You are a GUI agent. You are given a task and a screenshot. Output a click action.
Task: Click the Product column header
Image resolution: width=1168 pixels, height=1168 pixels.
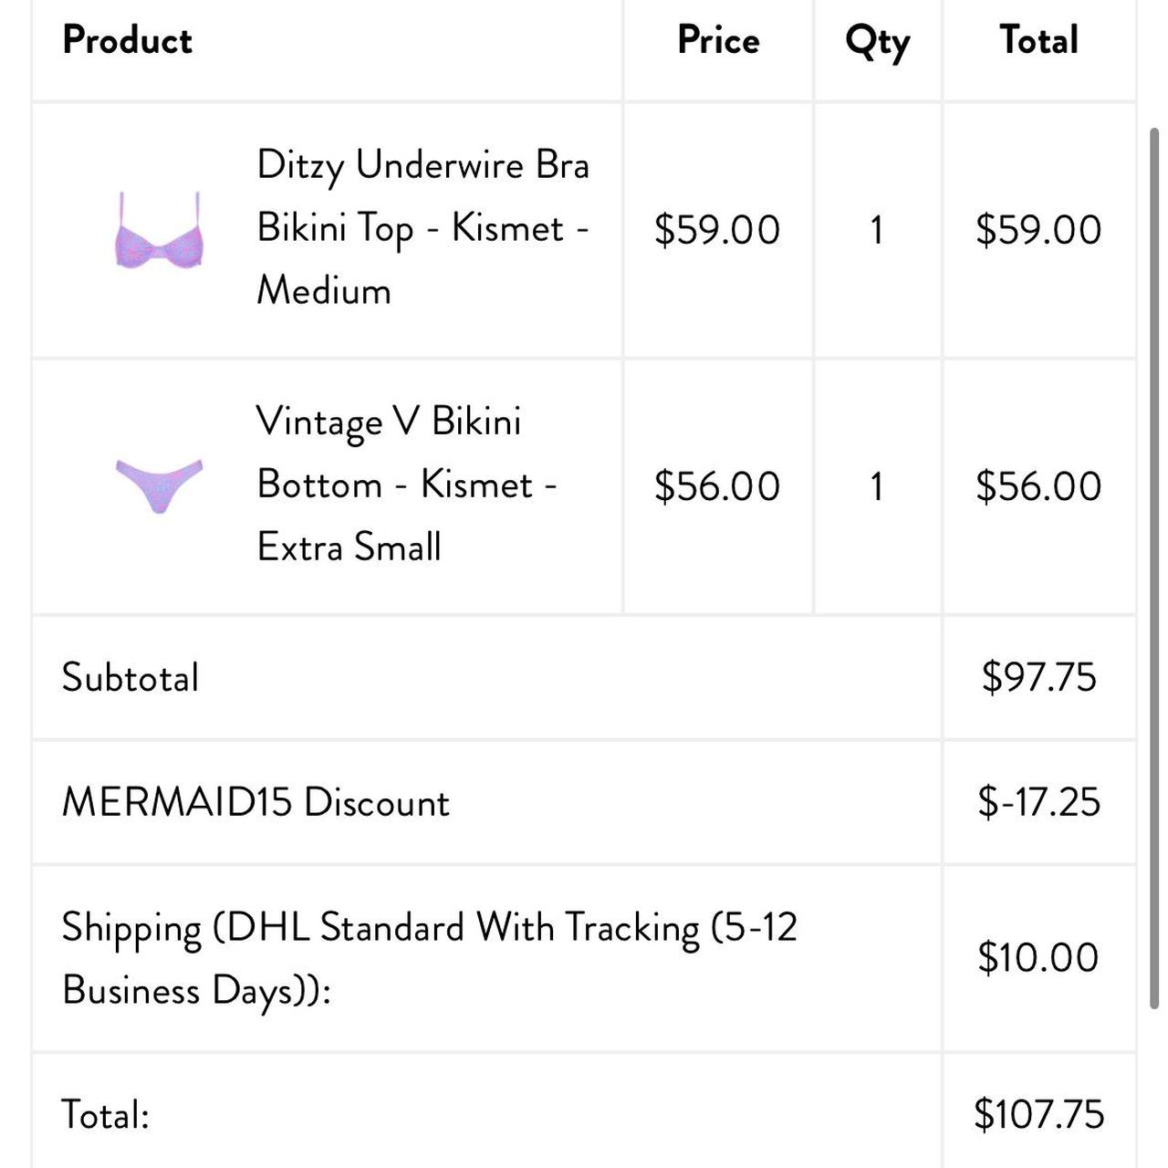tap(128, 40)
